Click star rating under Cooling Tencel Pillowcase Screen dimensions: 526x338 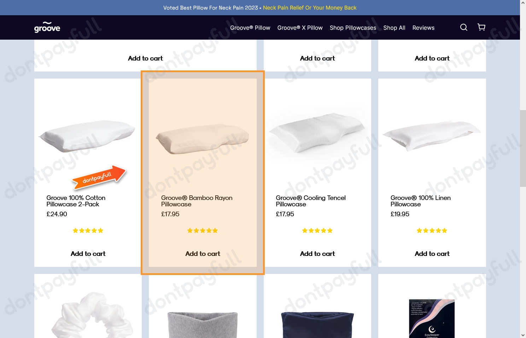coord(317,231)
